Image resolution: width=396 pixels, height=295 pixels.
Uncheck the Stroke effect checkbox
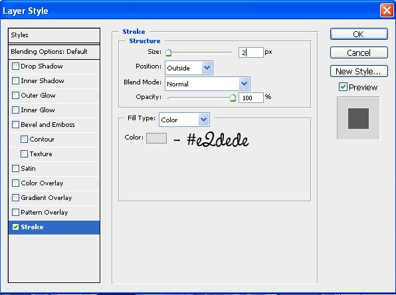pyautogui.click(x=15, y=227)
